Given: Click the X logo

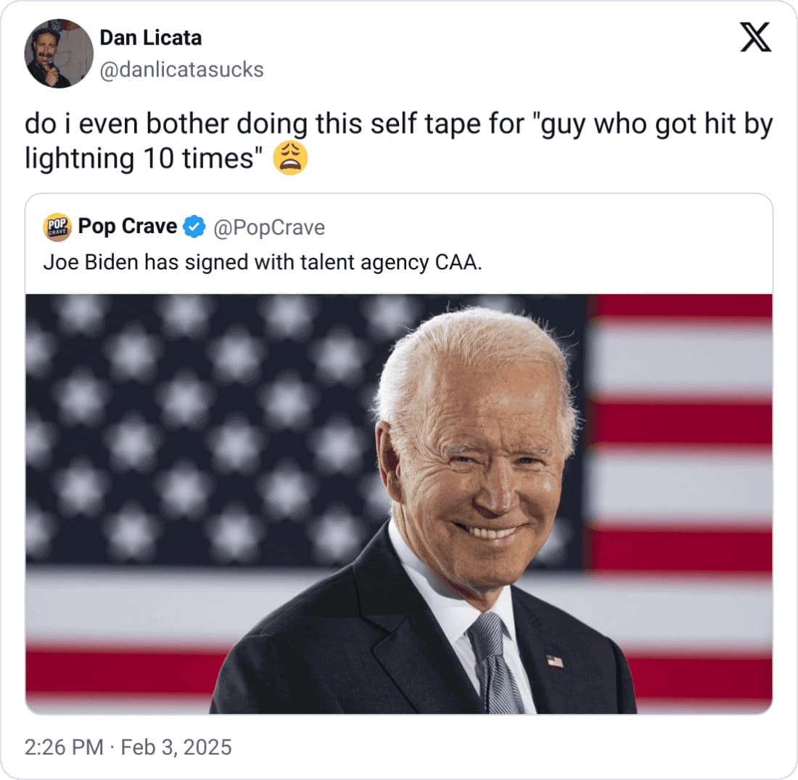Looking at the screenshot, I should pos(755,38).
